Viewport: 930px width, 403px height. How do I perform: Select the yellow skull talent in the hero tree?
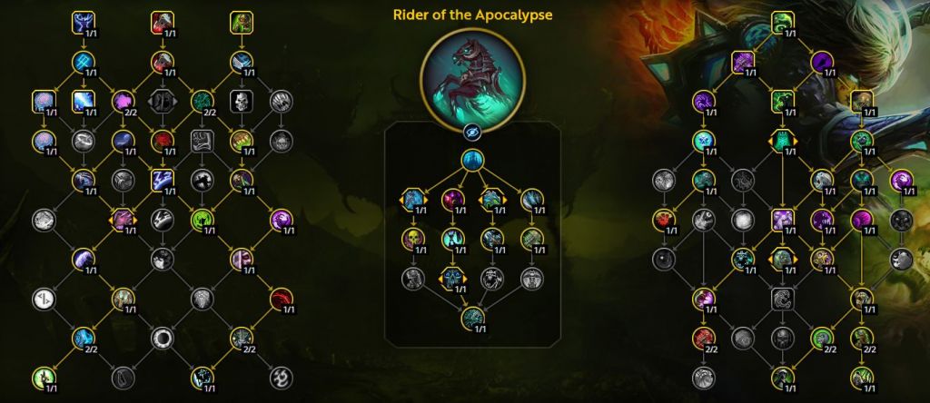[x=414, y=239]
